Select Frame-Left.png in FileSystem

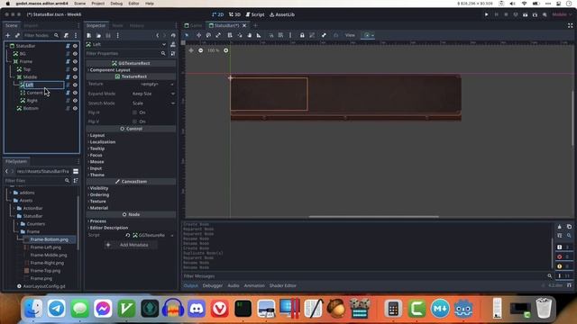[x=46, y=247]
